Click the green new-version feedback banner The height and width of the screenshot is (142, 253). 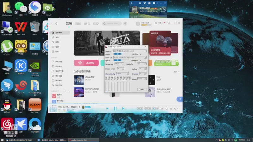point(166,63)
